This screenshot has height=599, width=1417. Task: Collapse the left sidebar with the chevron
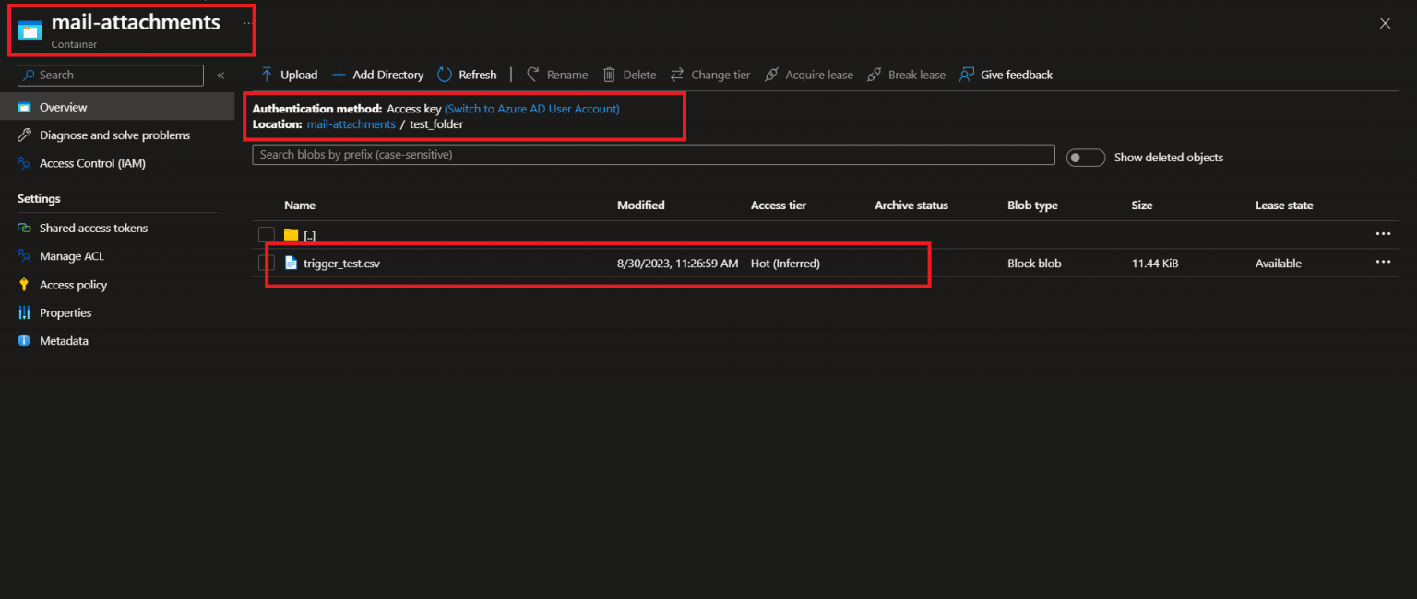(220, 75)
